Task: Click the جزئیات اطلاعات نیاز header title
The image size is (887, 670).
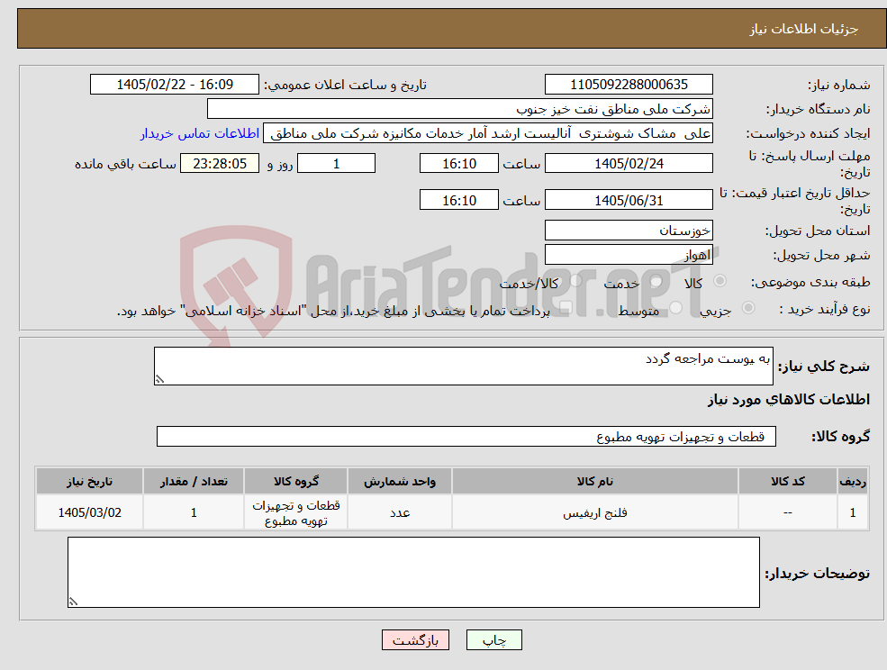Action: [x=804, y=29]
